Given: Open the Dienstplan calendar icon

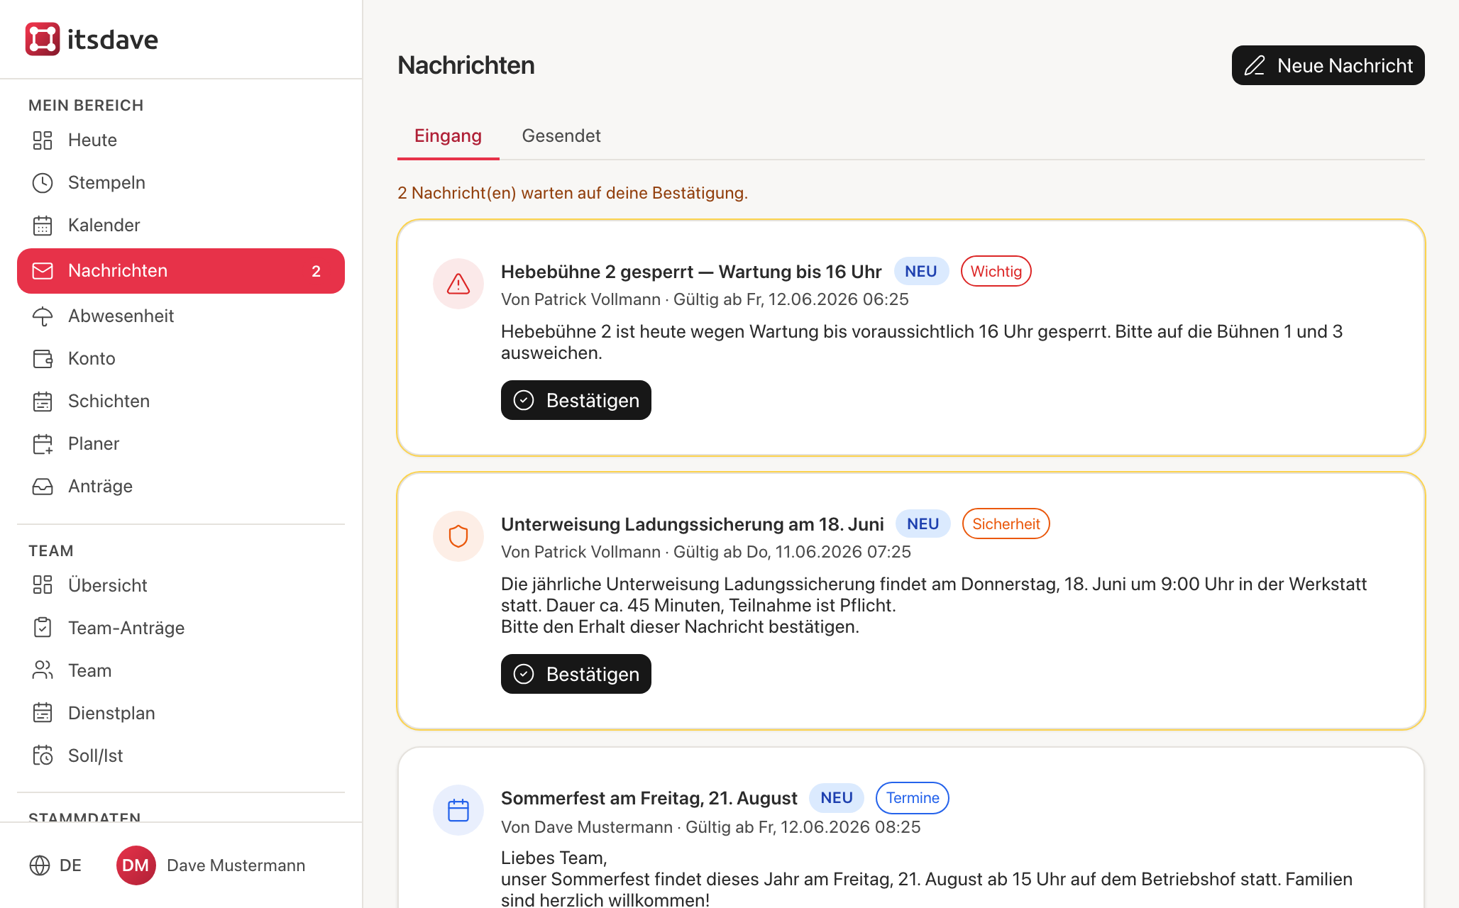Looking at the screenshot, I should coord(43,713).
